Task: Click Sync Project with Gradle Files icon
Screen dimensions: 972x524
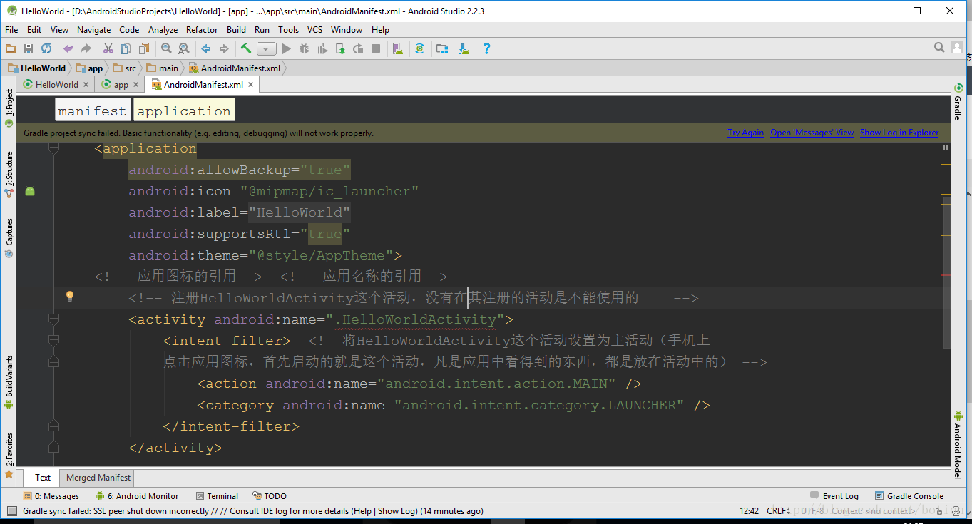Action: pyautogui.click(x=420, y=48)
